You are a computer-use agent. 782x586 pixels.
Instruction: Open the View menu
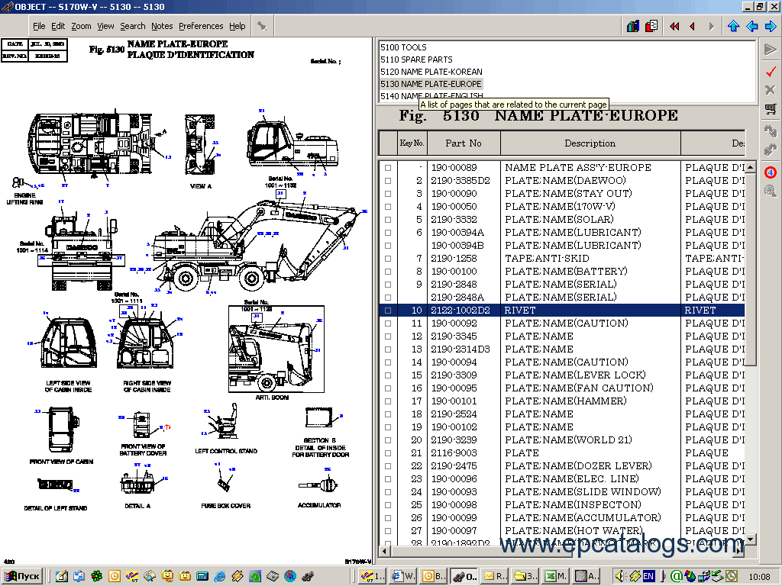[105, 26]
